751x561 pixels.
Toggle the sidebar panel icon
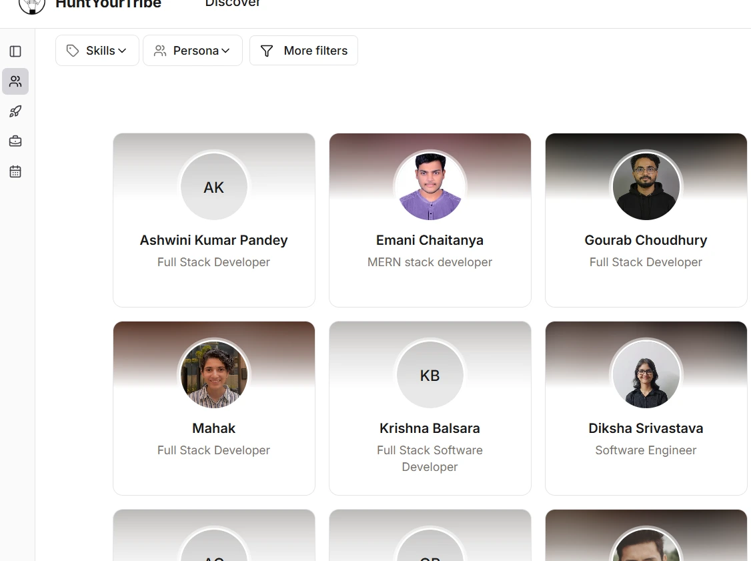pos(15,51)
